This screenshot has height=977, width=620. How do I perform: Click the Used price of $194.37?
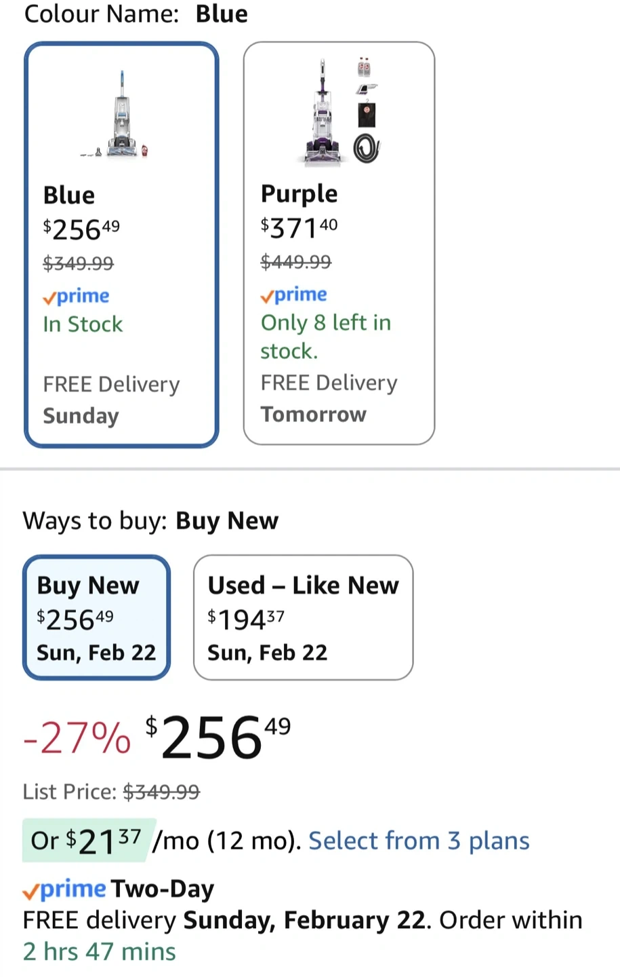coord(246,619)
